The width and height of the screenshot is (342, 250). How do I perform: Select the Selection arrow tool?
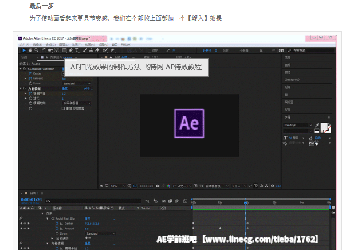(24, 50)
